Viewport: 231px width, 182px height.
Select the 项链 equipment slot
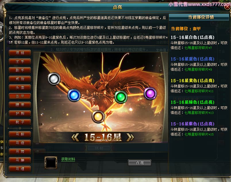coord(20,53)
